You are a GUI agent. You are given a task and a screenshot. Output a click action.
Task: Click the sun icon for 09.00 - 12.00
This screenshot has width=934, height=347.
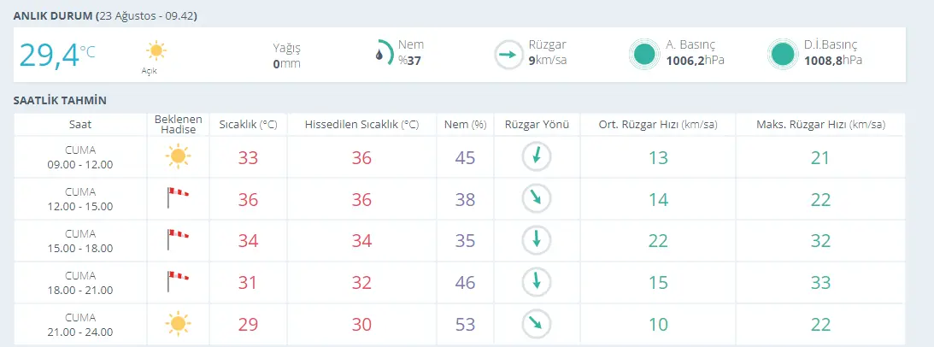(177, 156)
